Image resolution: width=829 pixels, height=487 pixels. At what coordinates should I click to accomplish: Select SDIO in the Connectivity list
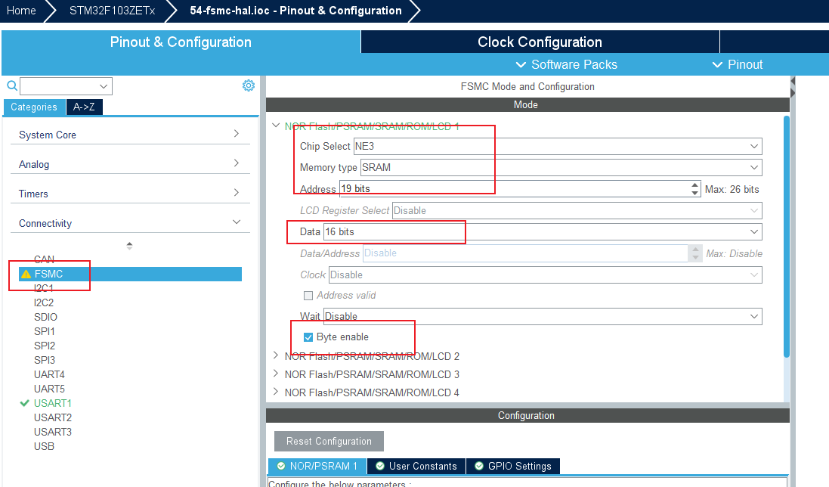click(x=45, y=317)
